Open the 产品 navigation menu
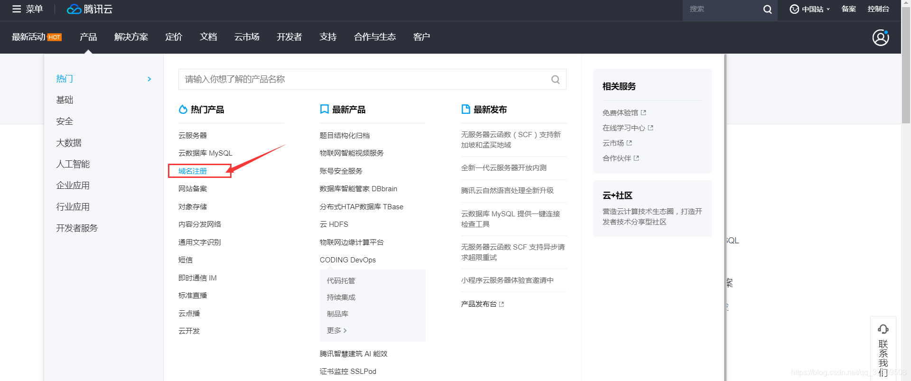 (88, 37)
